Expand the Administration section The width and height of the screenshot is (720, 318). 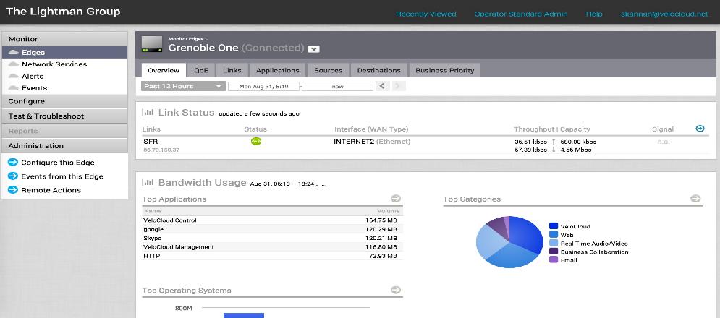point(64,145)
